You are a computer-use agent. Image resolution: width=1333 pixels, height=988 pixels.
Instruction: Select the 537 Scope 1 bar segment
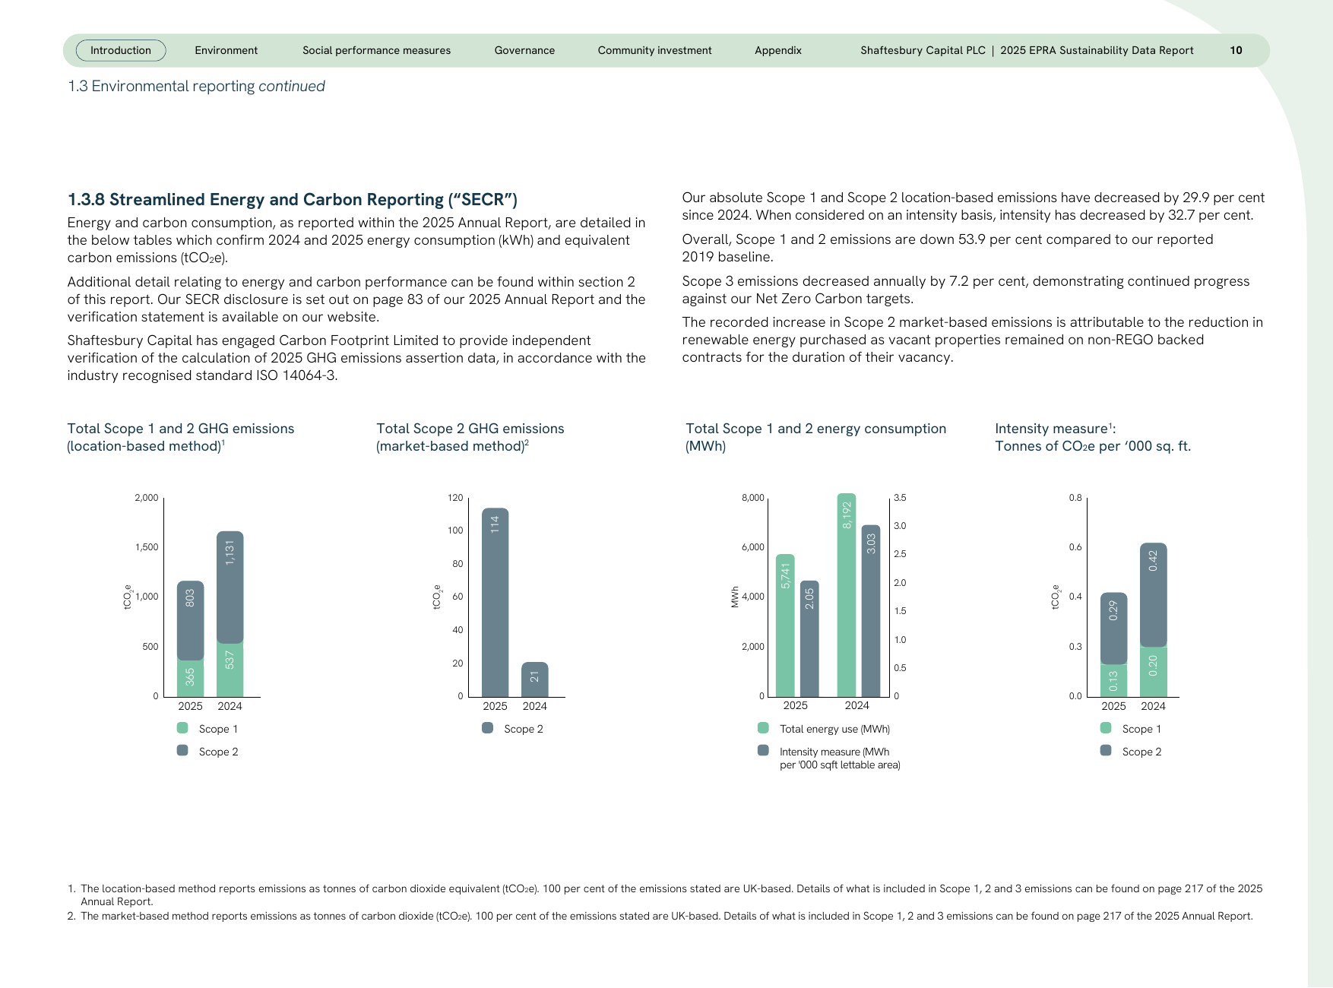(230, 670)
